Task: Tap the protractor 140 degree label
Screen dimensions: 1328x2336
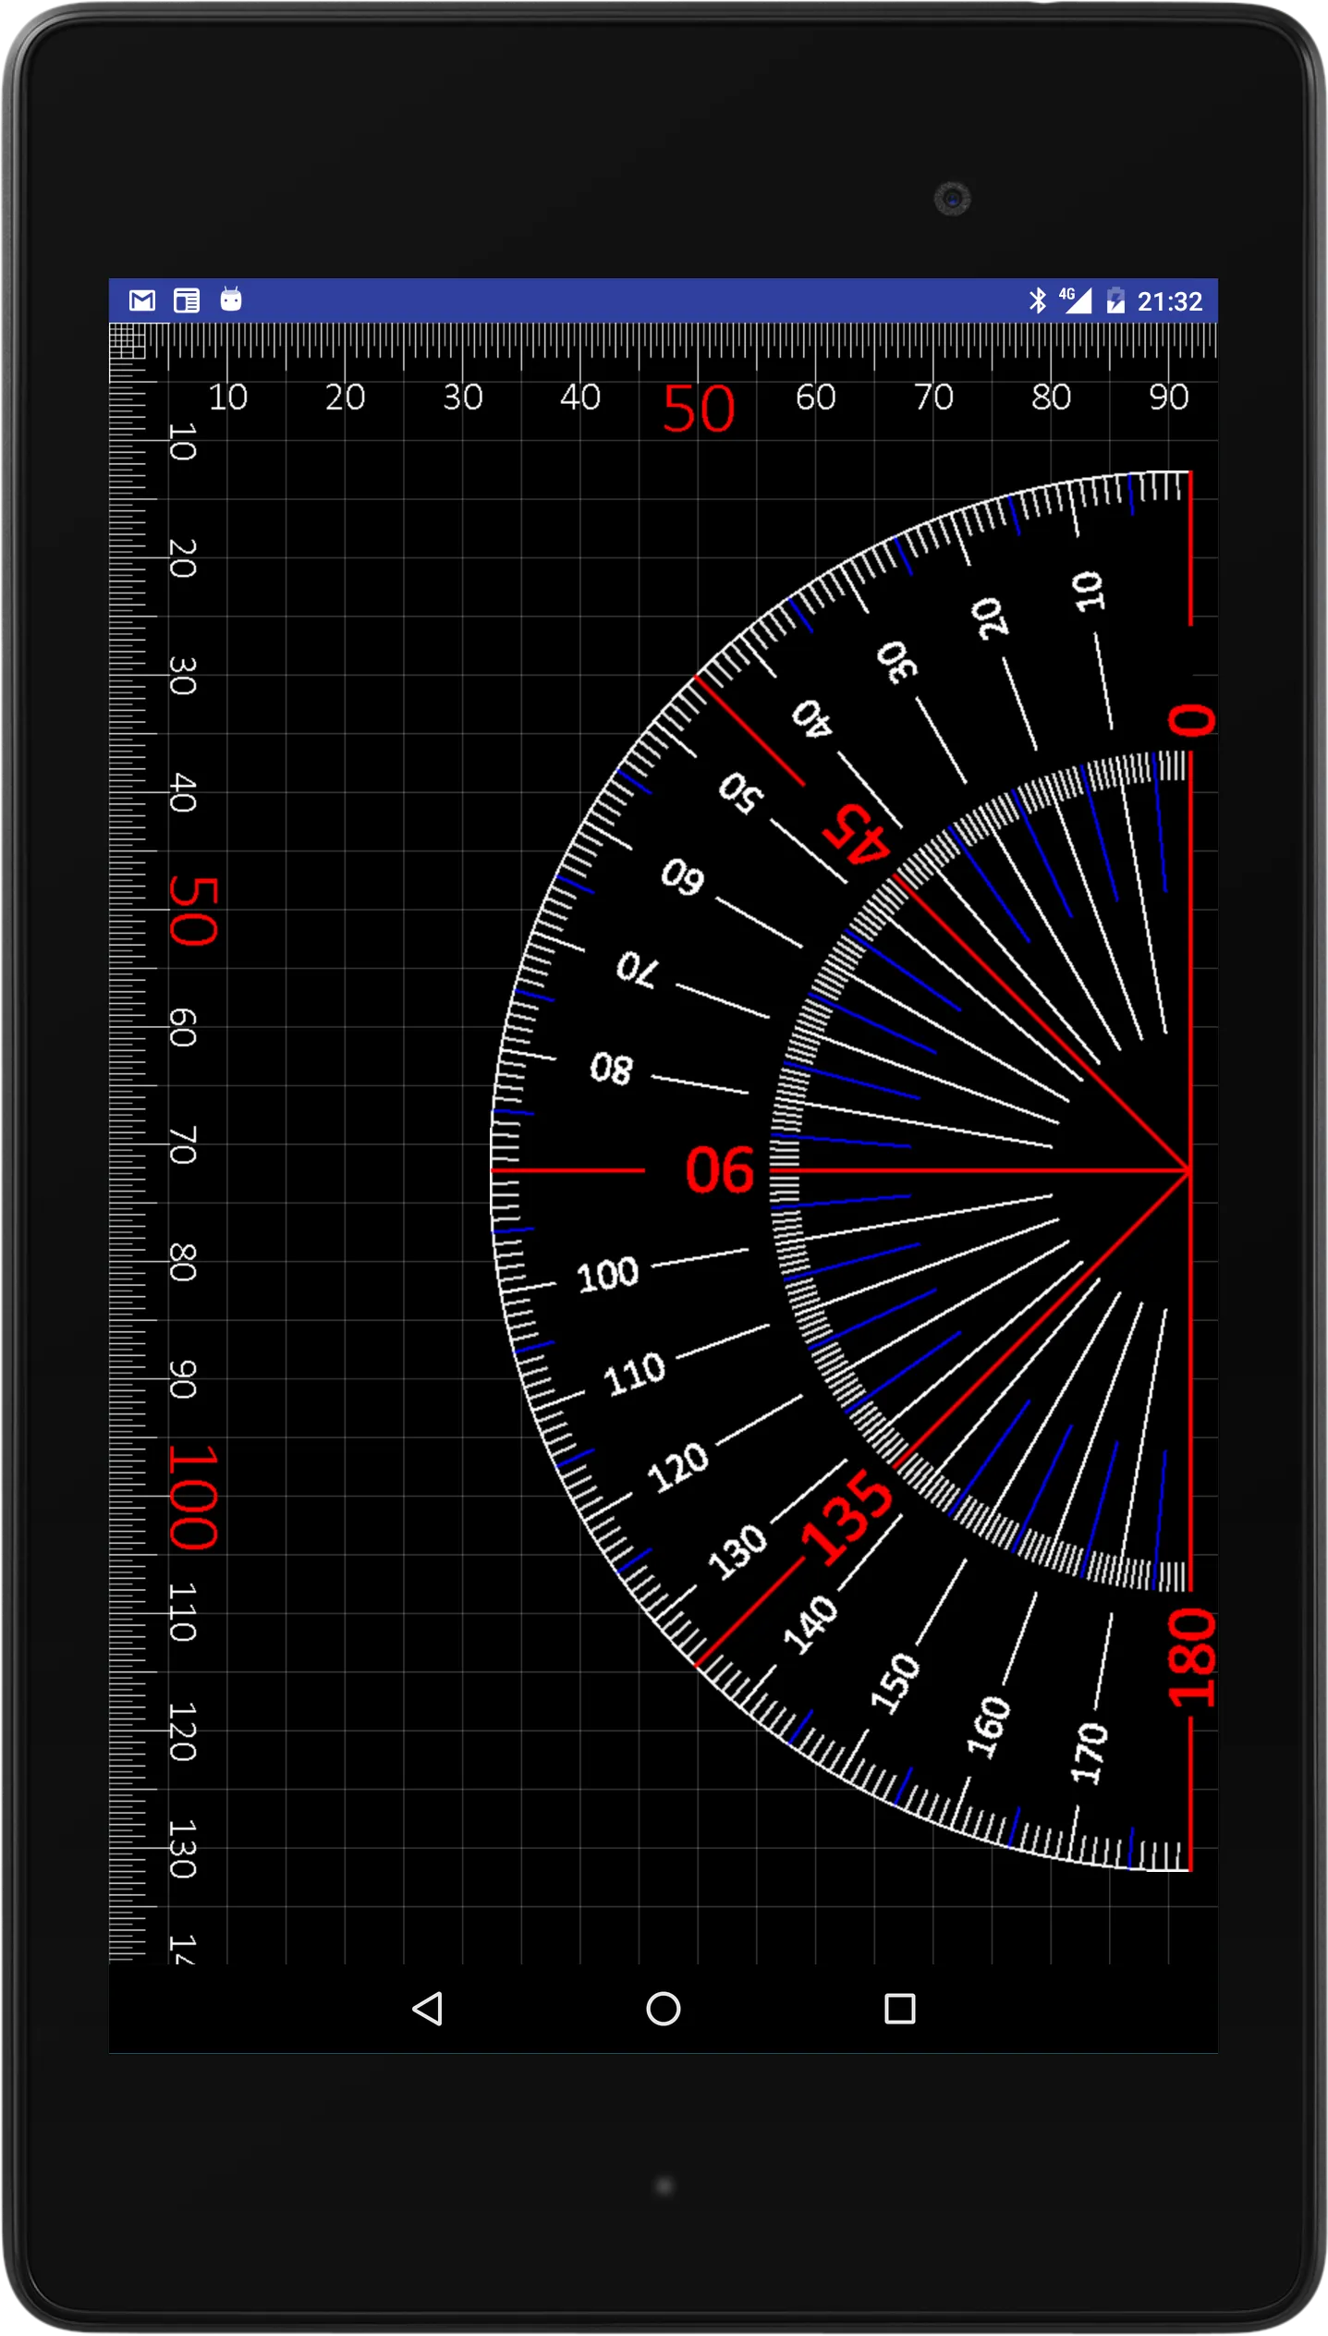Action: (810, 1624)
